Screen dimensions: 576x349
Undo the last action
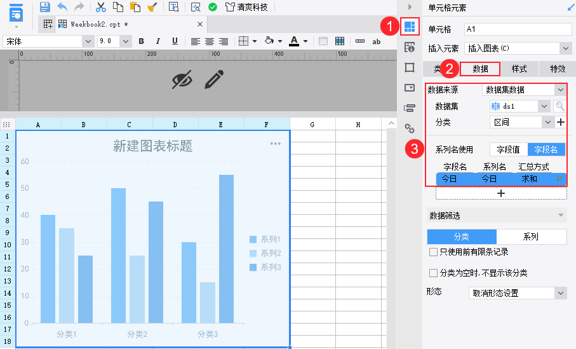point(62,7)
